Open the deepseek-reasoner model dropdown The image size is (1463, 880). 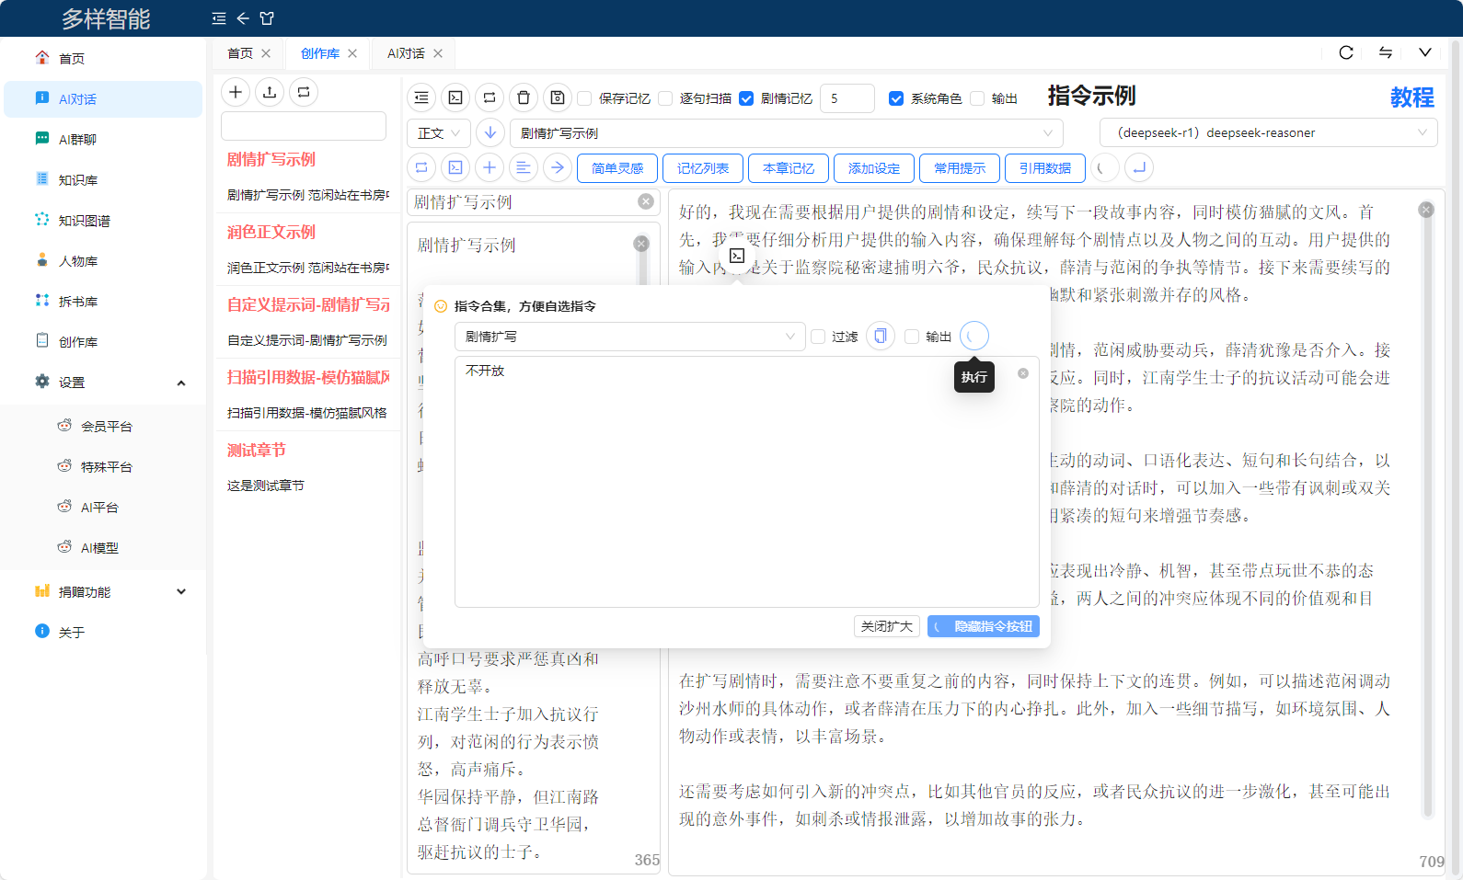(1269, 133)
